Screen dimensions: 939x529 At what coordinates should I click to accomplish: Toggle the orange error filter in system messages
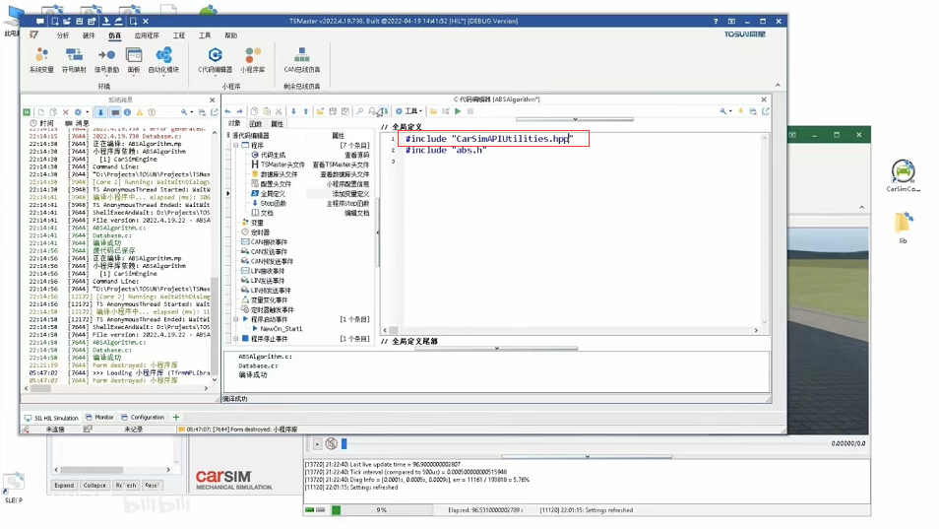tap(152, 112)
